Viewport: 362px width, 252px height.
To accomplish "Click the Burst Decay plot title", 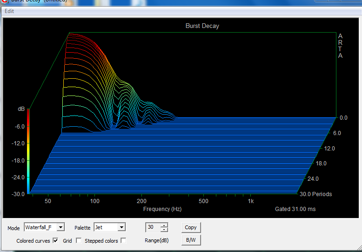I will click(x=202, y=26).
